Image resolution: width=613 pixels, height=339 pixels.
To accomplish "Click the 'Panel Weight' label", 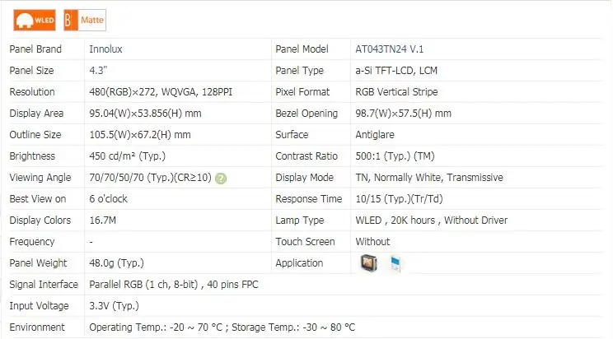I will [x=38, y=263].
